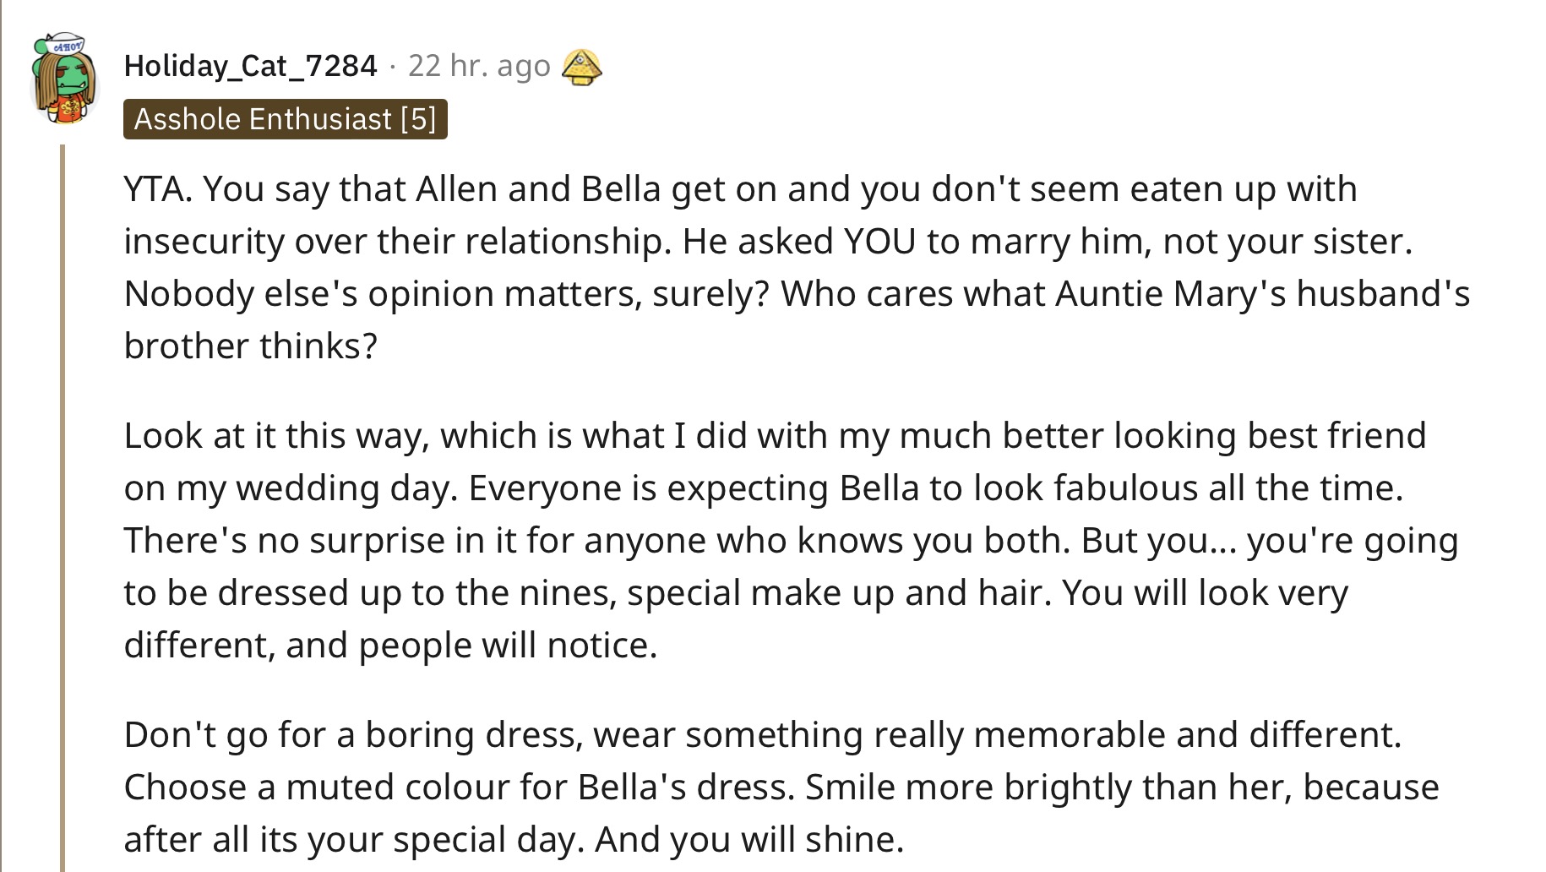Image resolution: width=1546 pixels, height=872 pixels.
Task: Click the gray parent thread line at the window edge
Action: [x=2, y=436]
